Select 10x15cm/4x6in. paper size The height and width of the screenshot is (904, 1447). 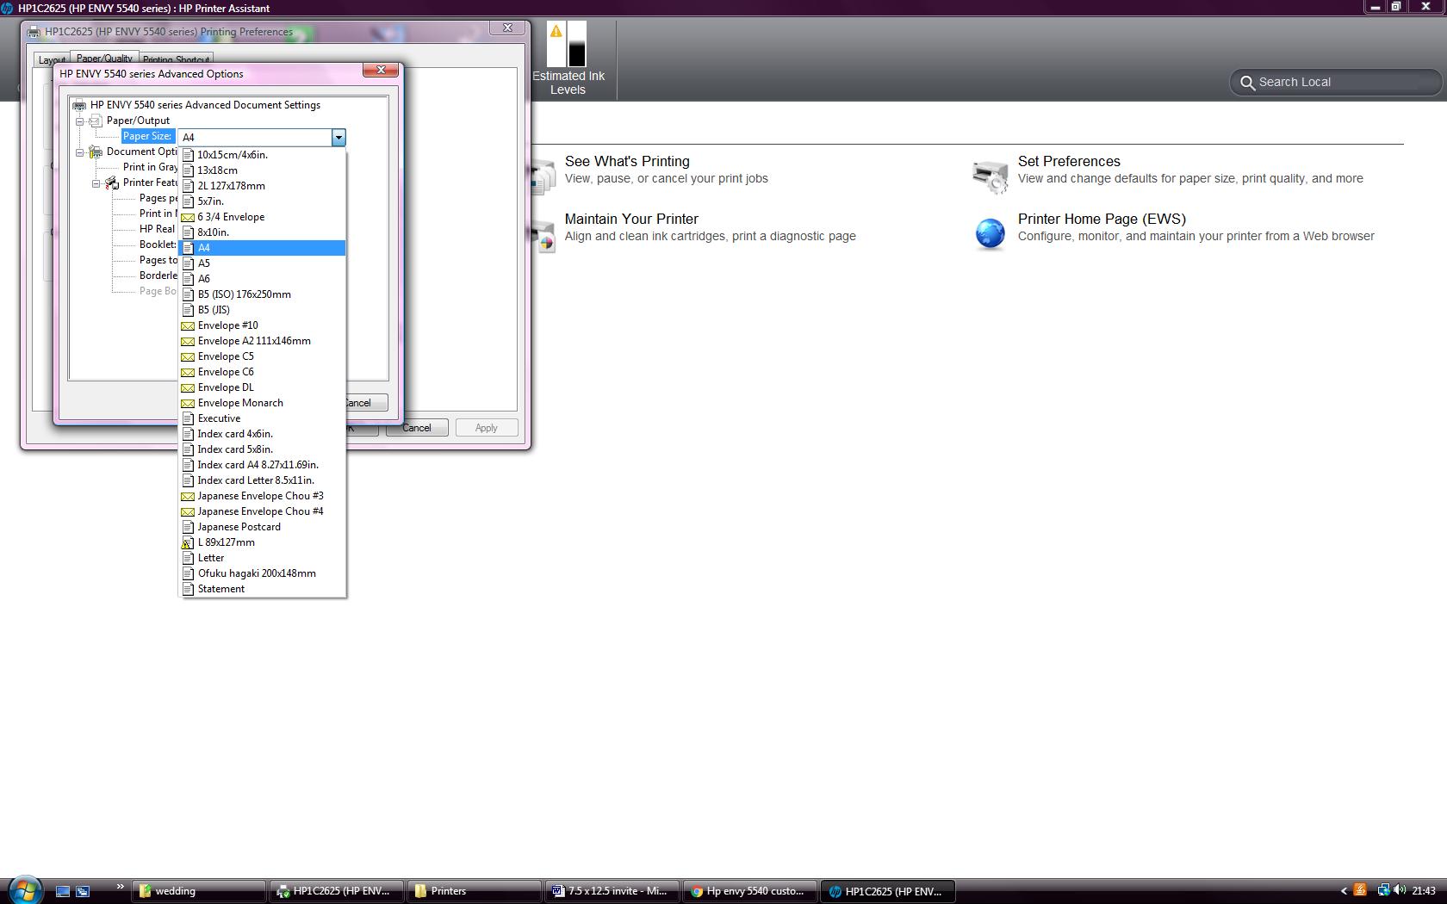point(262,155)
